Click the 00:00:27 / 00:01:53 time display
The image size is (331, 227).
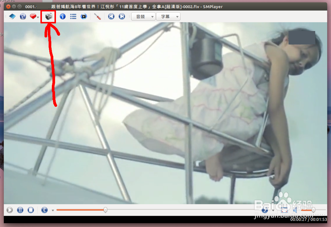308,219
